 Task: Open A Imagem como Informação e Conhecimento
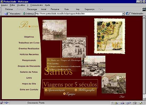[x=64, y=66]
